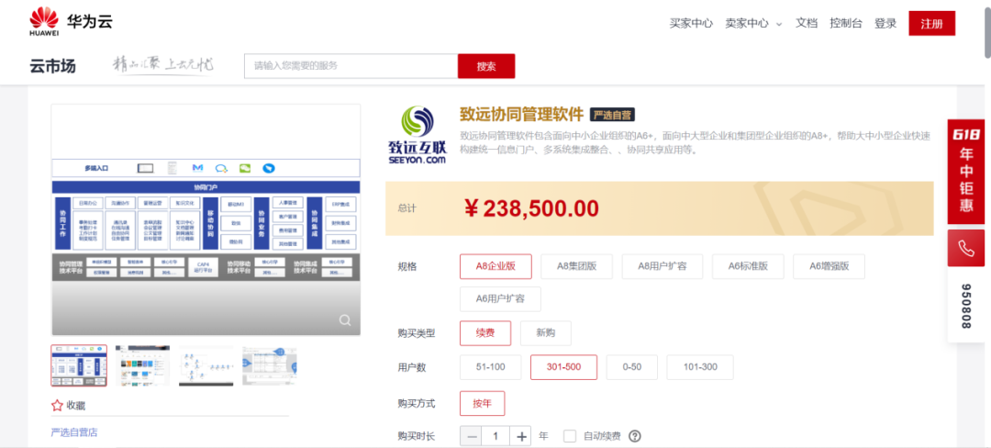Select the A8用户扩容 specification
The height and width of the screenshot is (448, 991).
pos(663,266)
